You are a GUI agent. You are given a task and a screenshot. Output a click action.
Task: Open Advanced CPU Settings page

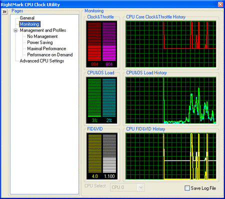pos(42,61)
